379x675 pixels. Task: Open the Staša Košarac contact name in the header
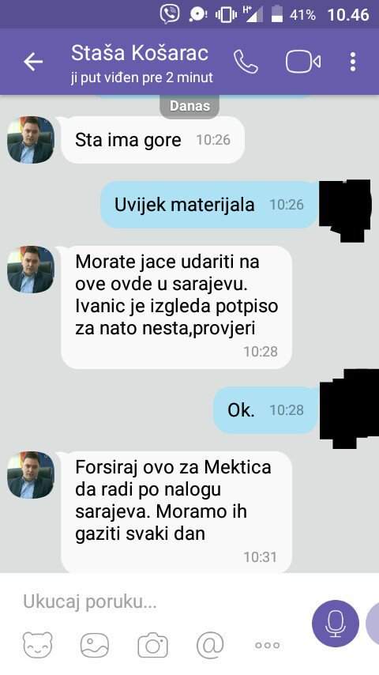pos(140,54)
